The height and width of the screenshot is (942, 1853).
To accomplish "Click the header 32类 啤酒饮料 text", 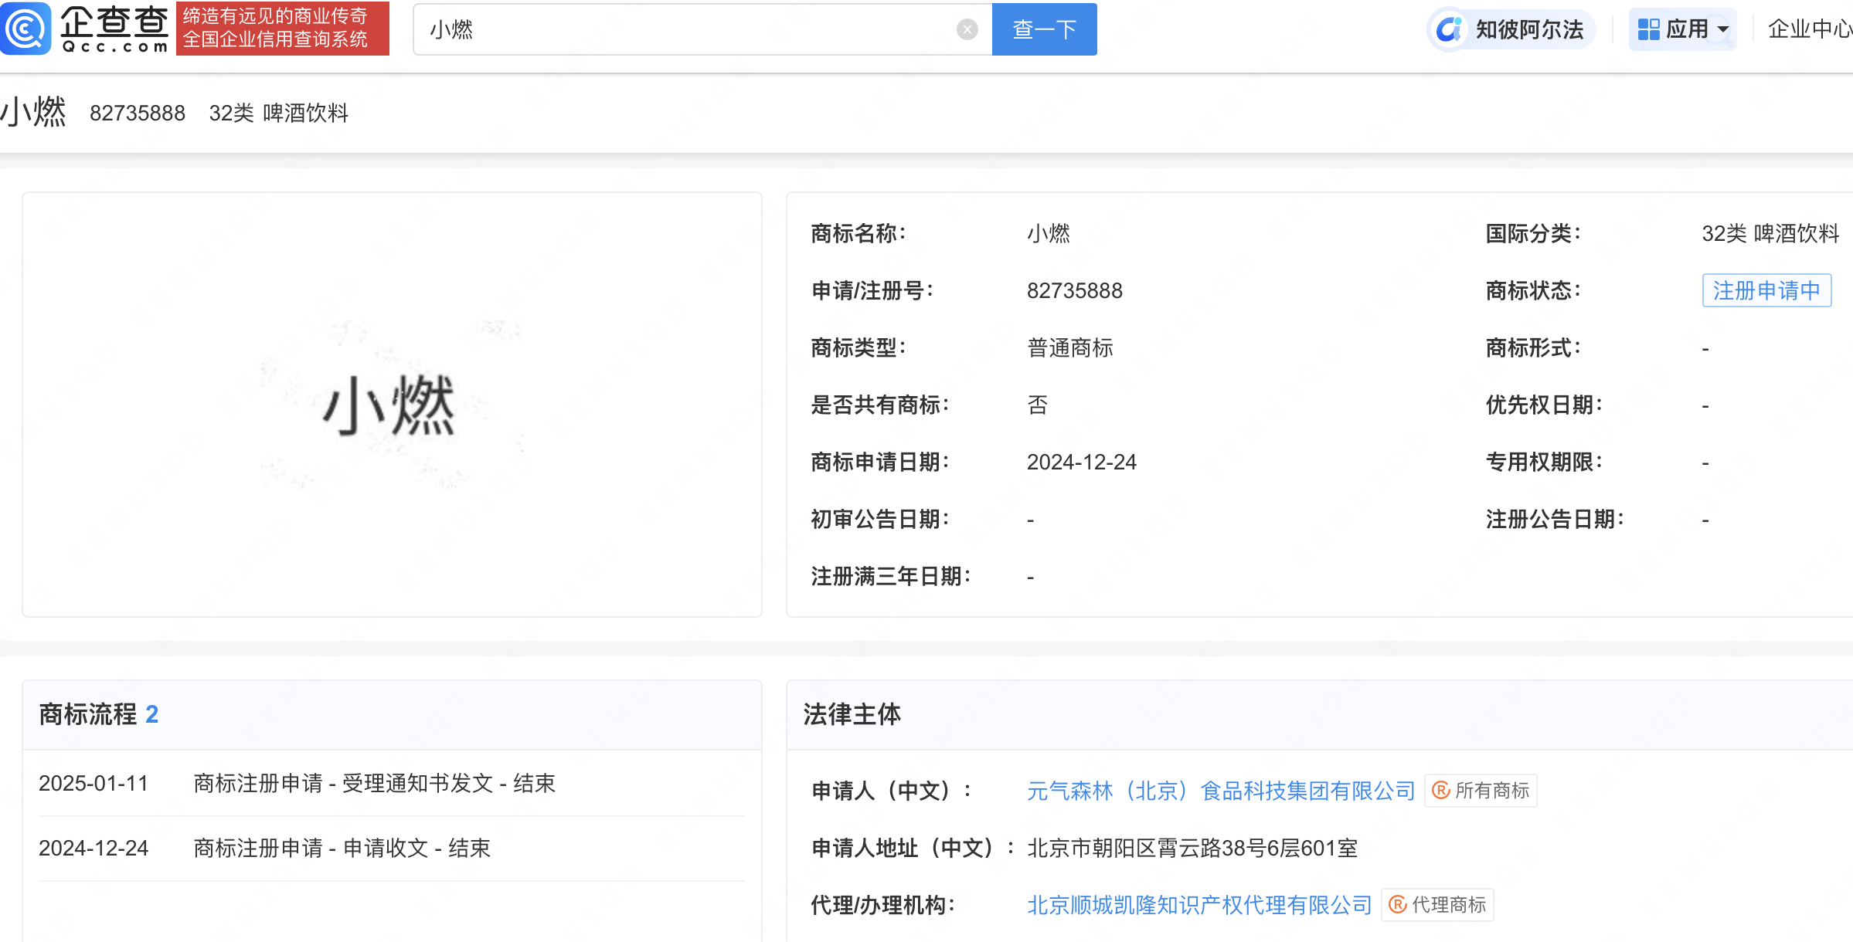I will (x=278, y=113).
